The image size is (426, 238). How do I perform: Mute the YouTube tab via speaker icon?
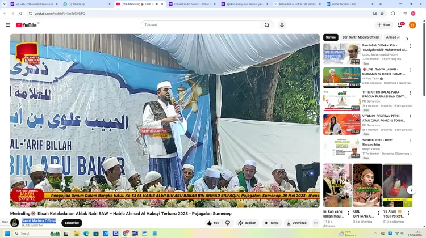157,4
